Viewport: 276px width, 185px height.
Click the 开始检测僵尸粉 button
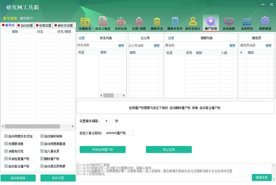point(102,149)
